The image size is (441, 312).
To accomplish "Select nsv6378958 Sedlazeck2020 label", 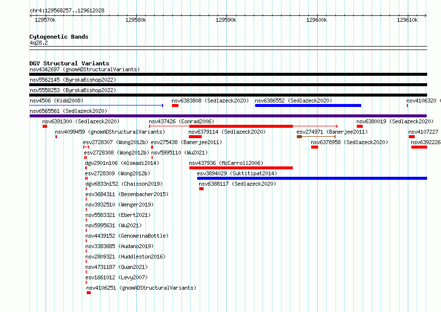I will [349, 142].
